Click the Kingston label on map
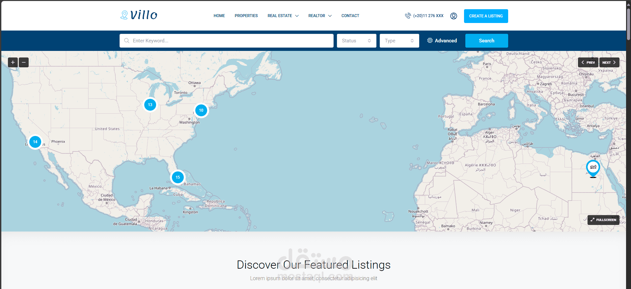This screenshot has width=631, height=289. tap(190, 212)
